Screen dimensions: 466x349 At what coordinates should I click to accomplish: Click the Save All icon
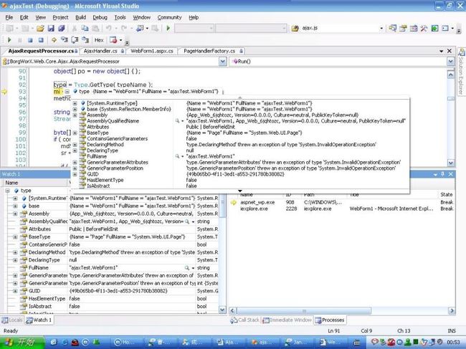pyautogui.click(x=62, y=28)
